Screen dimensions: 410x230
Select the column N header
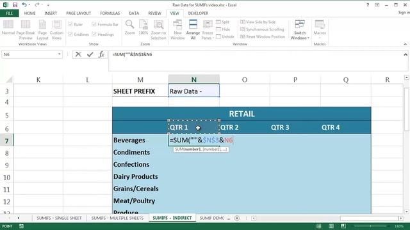tap(193, 79)
